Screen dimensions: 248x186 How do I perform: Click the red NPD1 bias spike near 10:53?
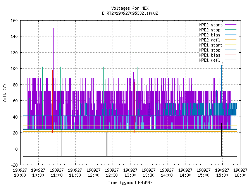(x=53, y=101)
